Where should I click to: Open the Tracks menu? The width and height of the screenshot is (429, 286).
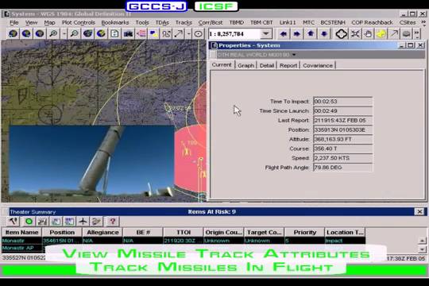point(184,22)
